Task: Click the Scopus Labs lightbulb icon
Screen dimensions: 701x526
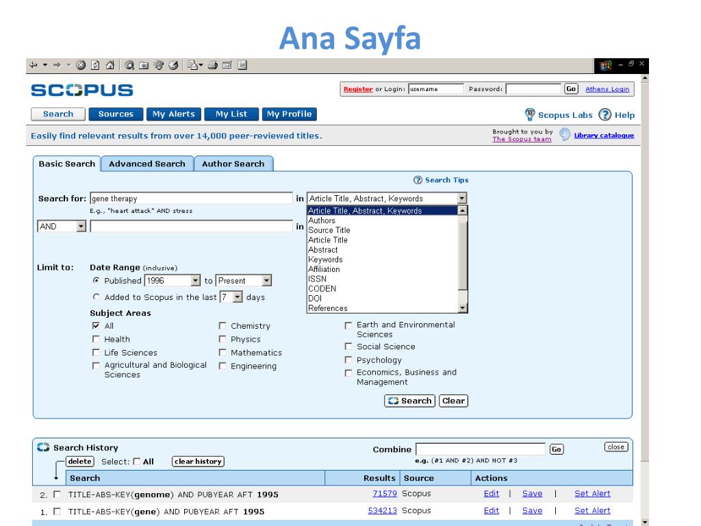Action: coord(530,114)
